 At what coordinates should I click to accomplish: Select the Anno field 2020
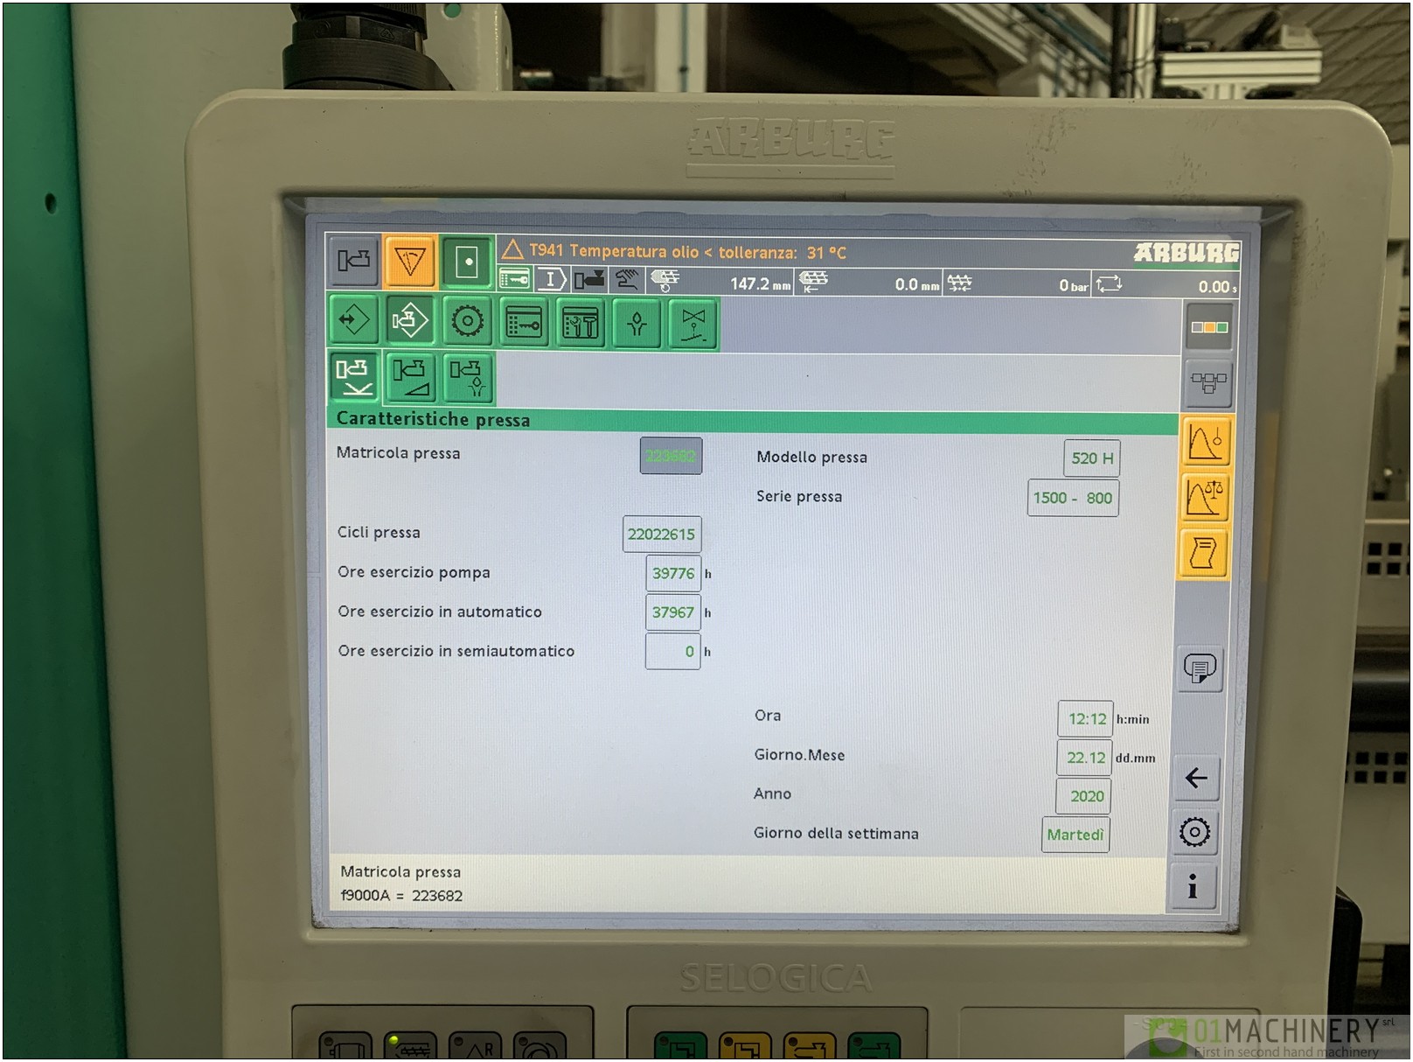(1083, 796)
